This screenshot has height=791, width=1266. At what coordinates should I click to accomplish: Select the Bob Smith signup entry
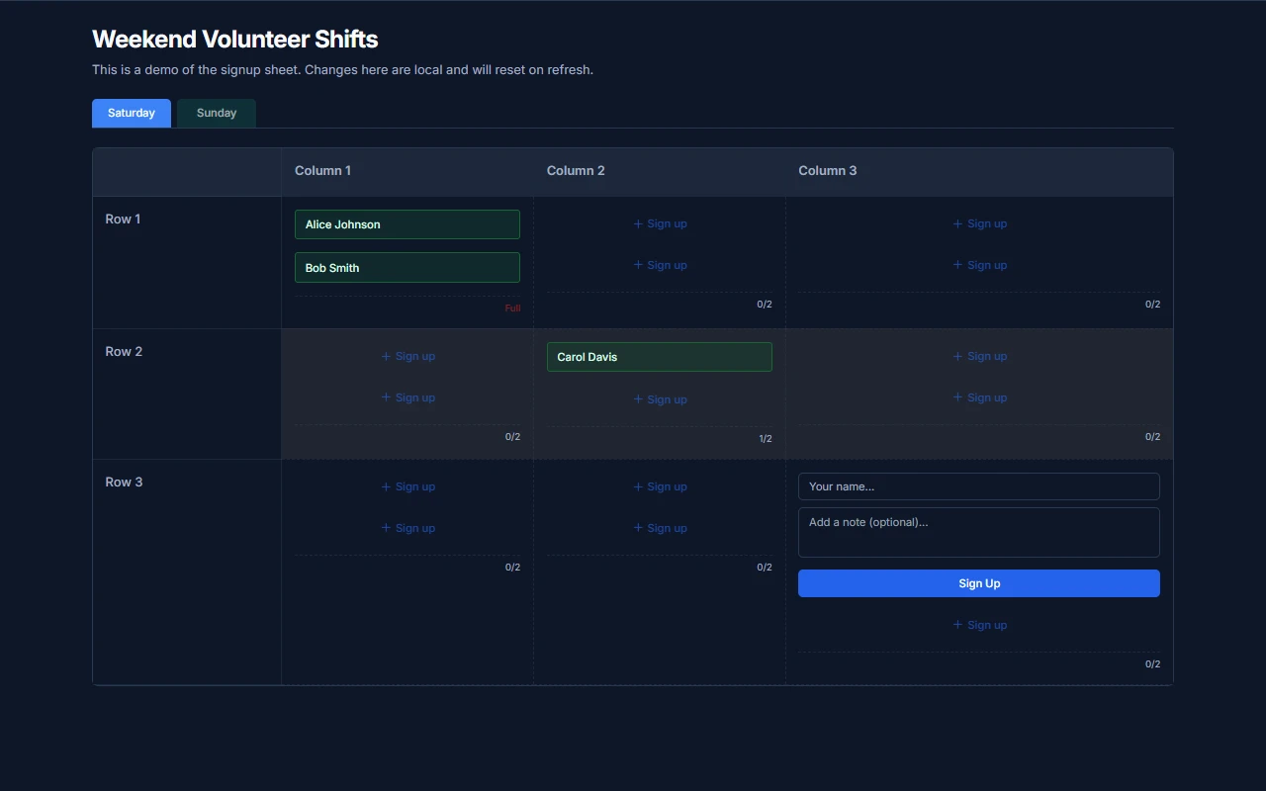[407, 268]
